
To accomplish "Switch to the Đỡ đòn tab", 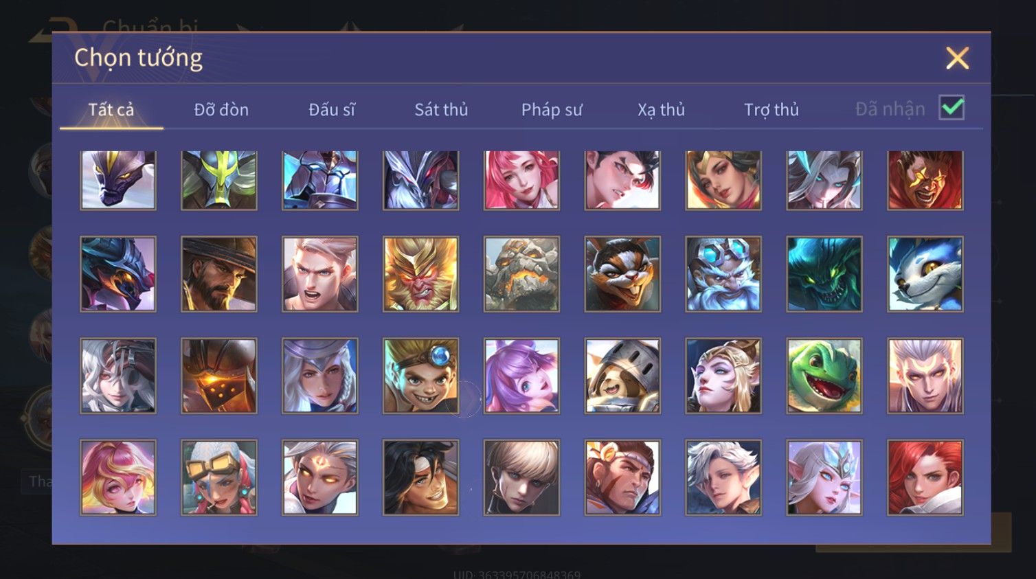I will (x=221, y=109).
